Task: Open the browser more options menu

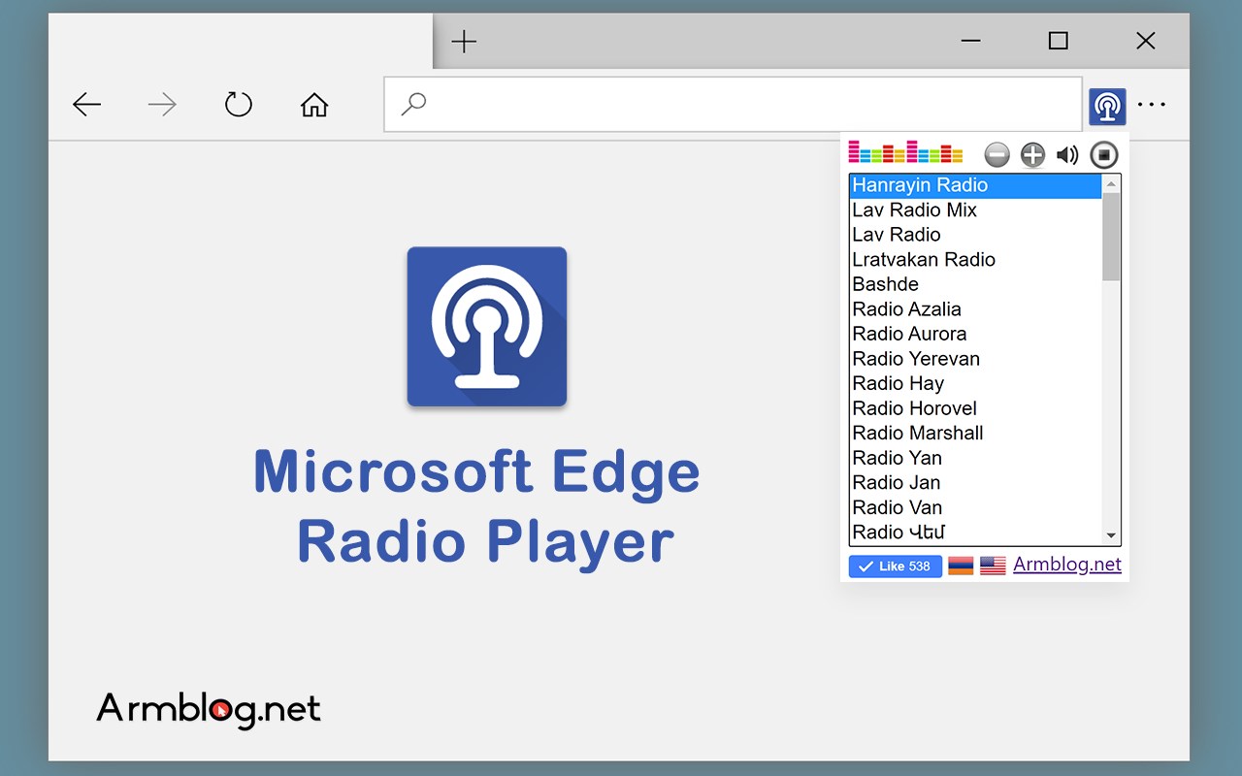Action: coord(1152,105)
